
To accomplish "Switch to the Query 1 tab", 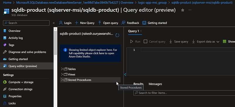I will click(133, 31).
